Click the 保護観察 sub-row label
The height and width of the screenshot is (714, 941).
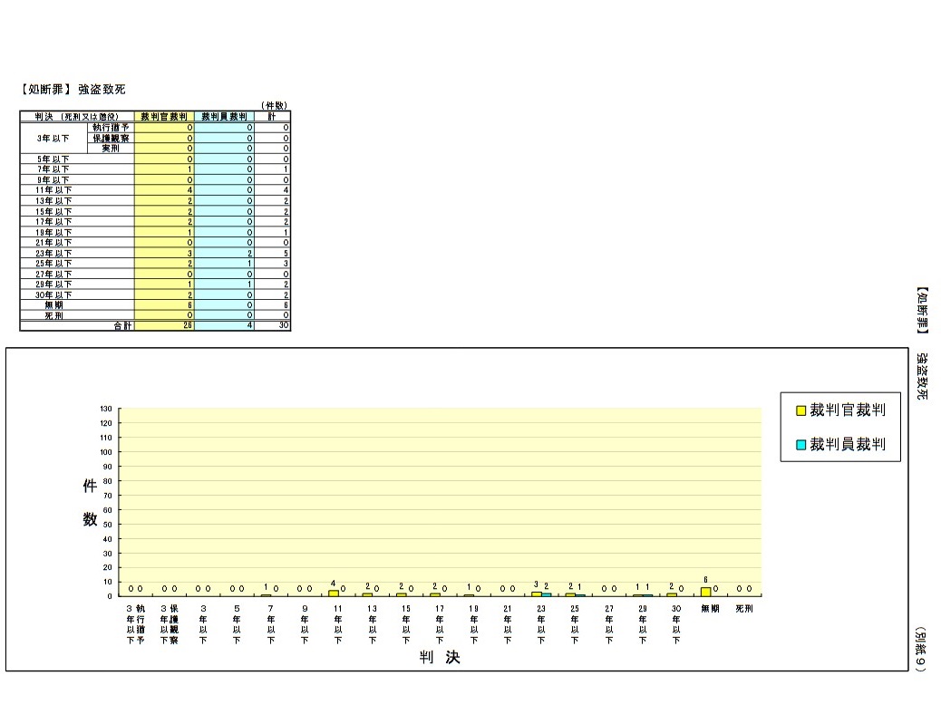[x=110, y=138]
